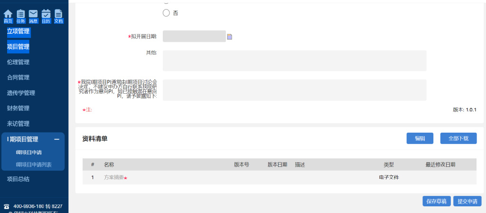The image size is (486, 213).
Task: Click the 全部下载 button
Action: click(x=458, y=138)
